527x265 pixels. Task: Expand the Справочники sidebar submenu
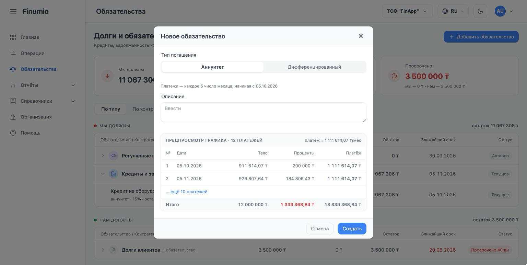point(73,101)
